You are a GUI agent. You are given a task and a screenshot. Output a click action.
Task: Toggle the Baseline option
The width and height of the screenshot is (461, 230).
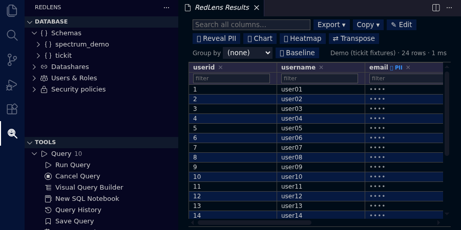tap(297, 53)
